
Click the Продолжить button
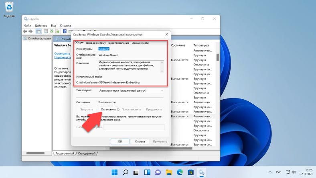tap(154, 109)
